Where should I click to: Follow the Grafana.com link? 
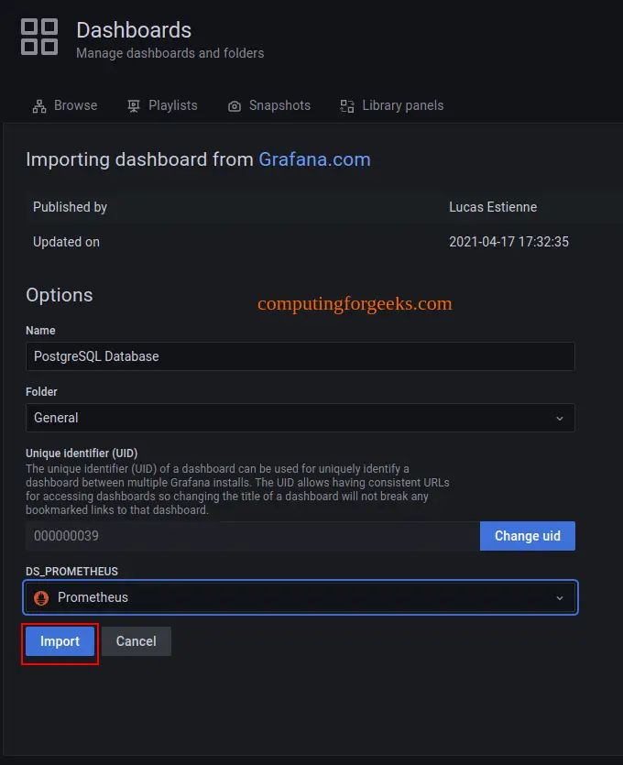[314, 159]
